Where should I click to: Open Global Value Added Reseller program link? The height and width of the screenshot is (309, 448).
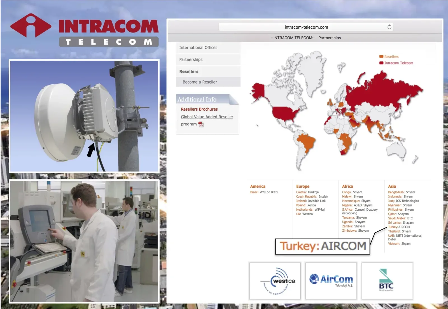point(207,120)
